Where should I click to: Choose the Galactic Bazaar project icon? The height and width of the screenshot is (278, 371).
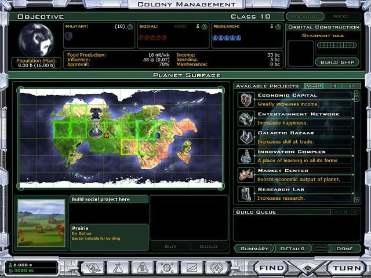(x=245, y=137)
